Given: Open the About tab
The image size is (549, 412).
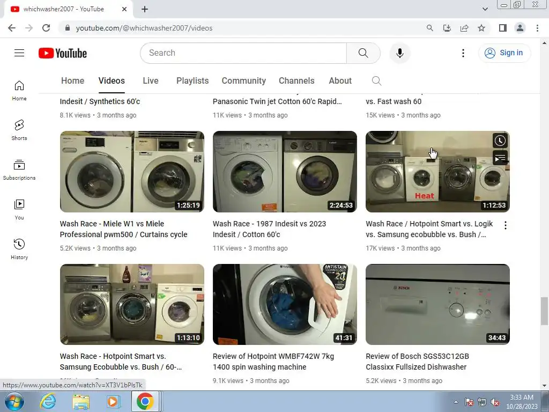Looking at the screenshot, I should 340,81.
